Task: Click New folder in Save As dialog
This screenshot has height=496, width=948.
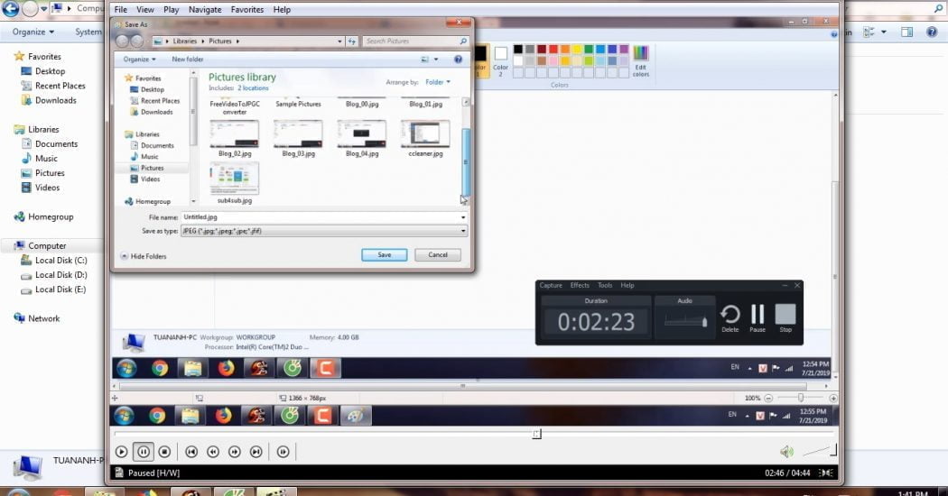Action: coord(188,60)
